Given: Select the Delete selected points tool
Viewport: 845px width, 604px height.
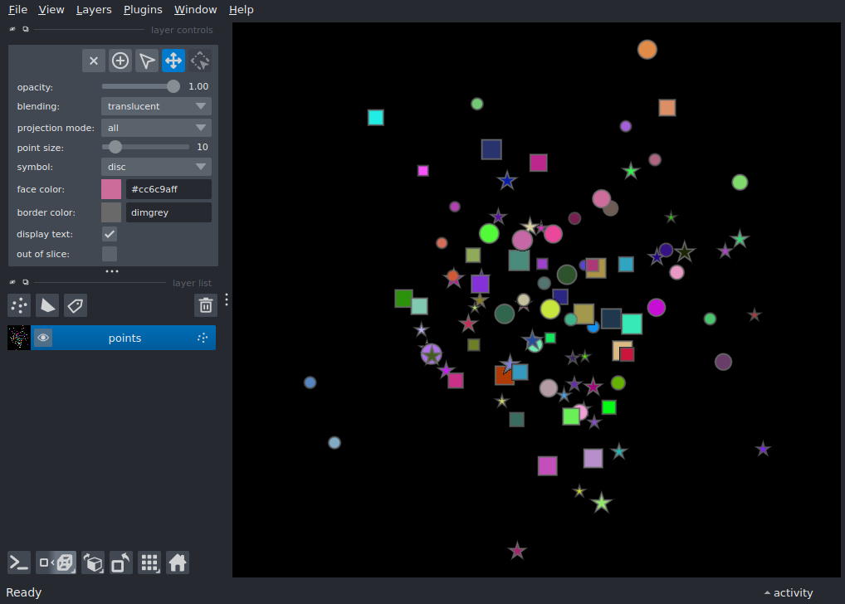Looking at the screenshot, I should coord(94,60).
